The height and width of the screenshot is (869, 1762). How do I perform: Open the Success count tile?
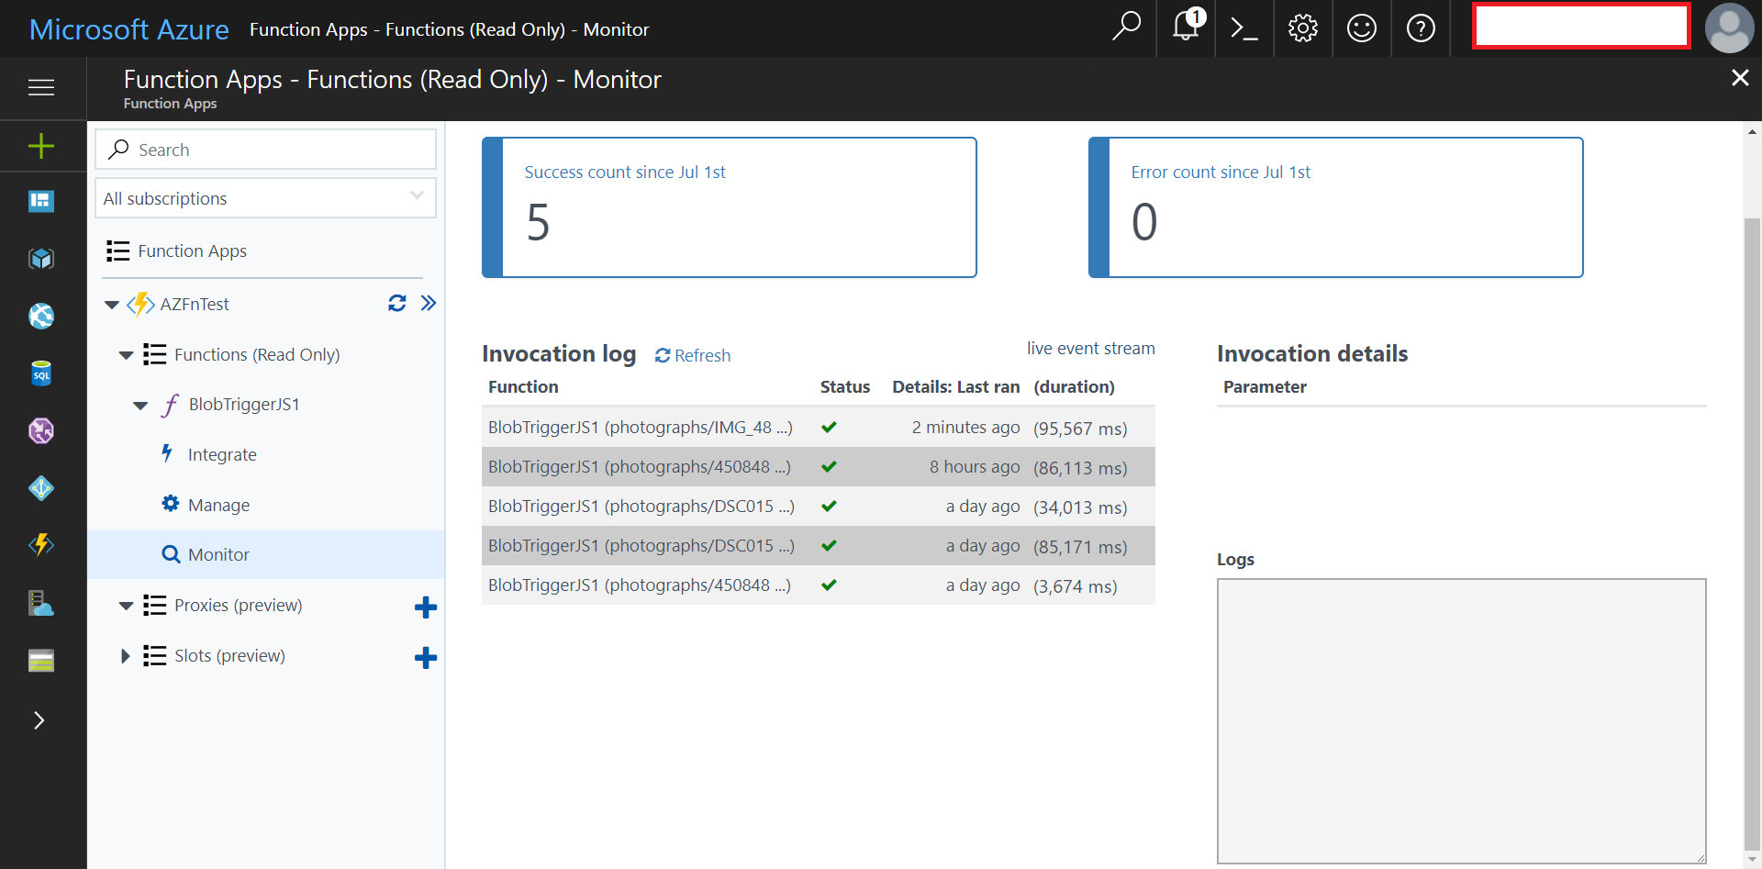(x=730, y=207)
